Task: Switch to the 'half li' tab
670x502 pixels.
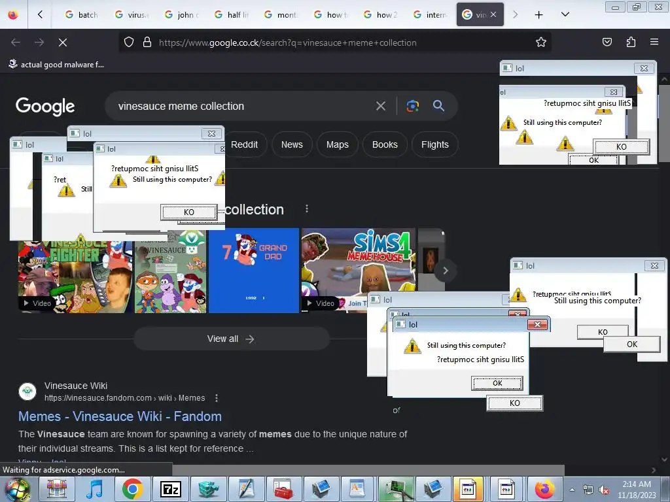Action: (231, 15)
